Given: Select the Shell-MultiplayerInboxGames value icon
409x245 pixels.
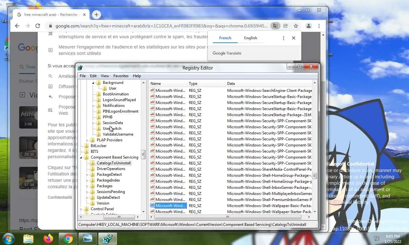Looking at the screenshot, I should [152, 194].
